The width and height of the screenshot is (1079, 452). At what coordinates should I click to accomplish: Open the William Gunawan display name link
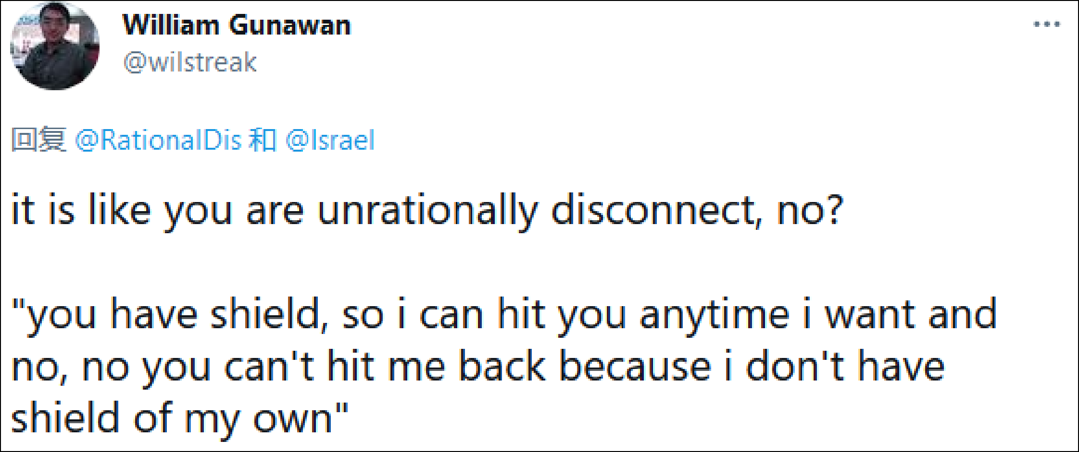(237, 25)
